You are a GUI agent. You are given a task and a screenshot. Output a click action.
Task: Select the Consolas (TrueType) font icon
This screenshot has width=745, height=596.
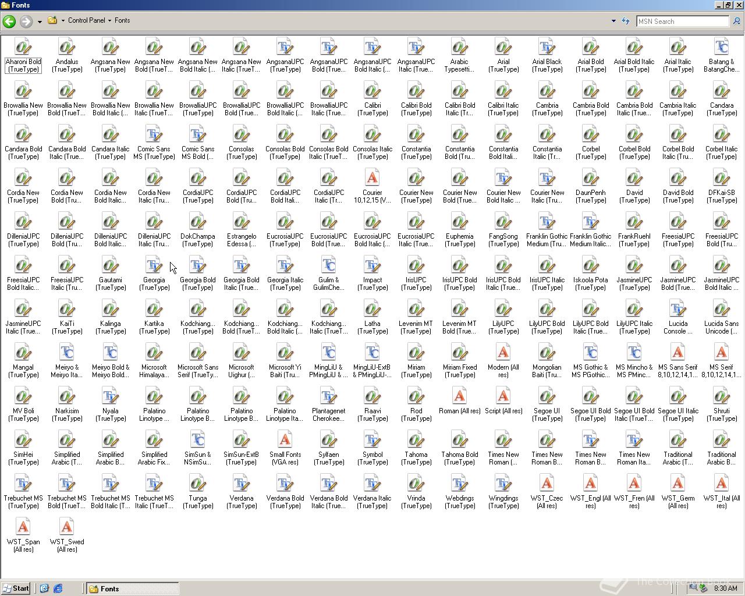pos(242,134)
